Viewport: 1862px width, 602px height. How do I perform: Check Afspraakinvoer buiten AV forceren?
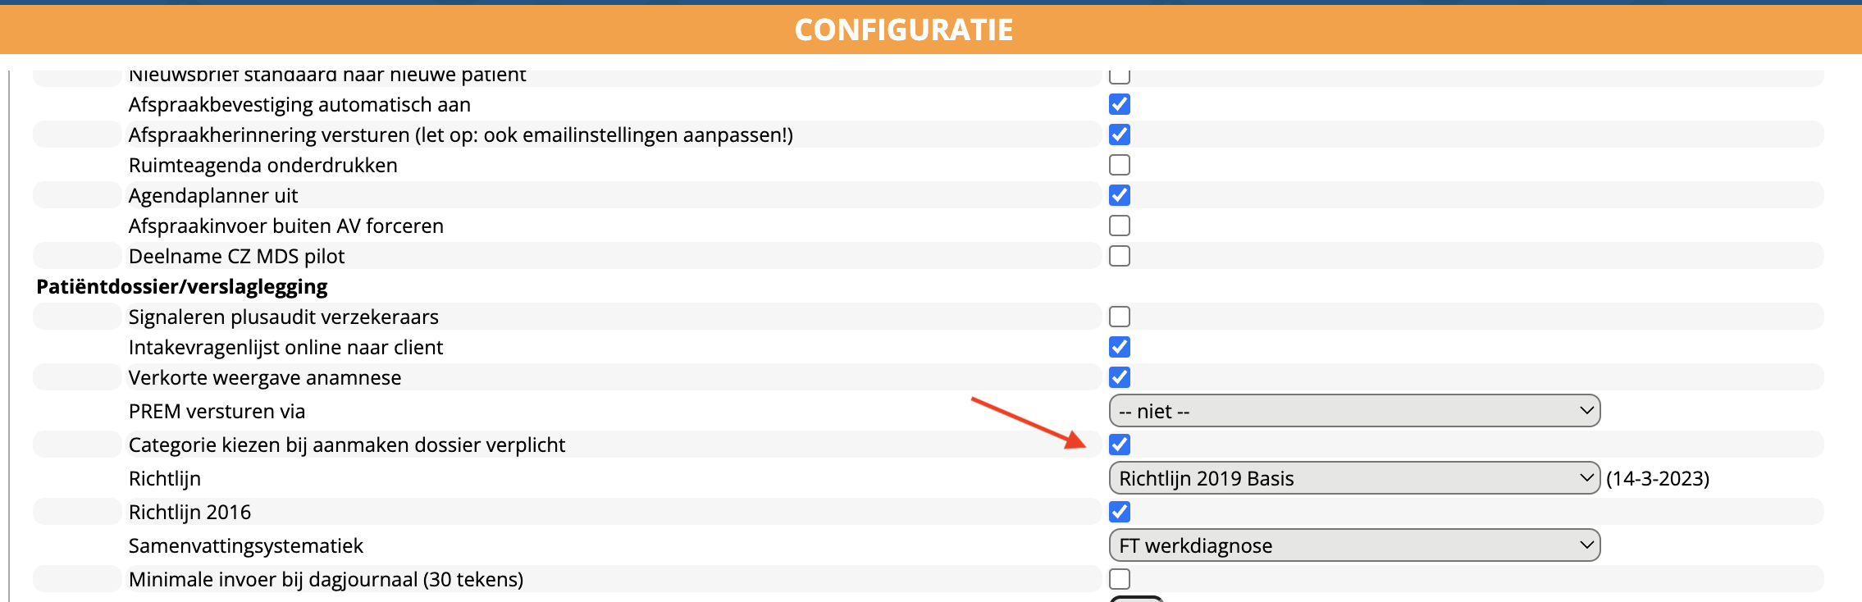click(x=1119, y=226)
